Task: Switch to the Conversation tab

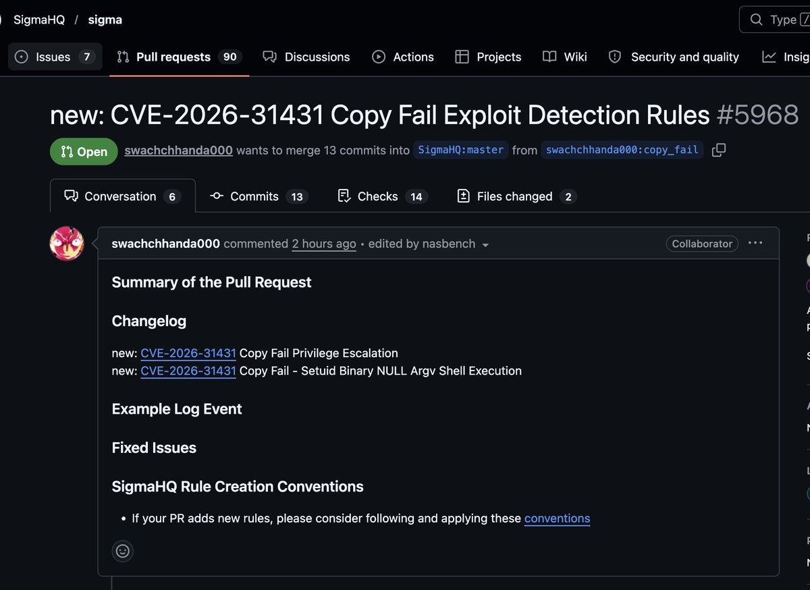Action: (123, 196)
